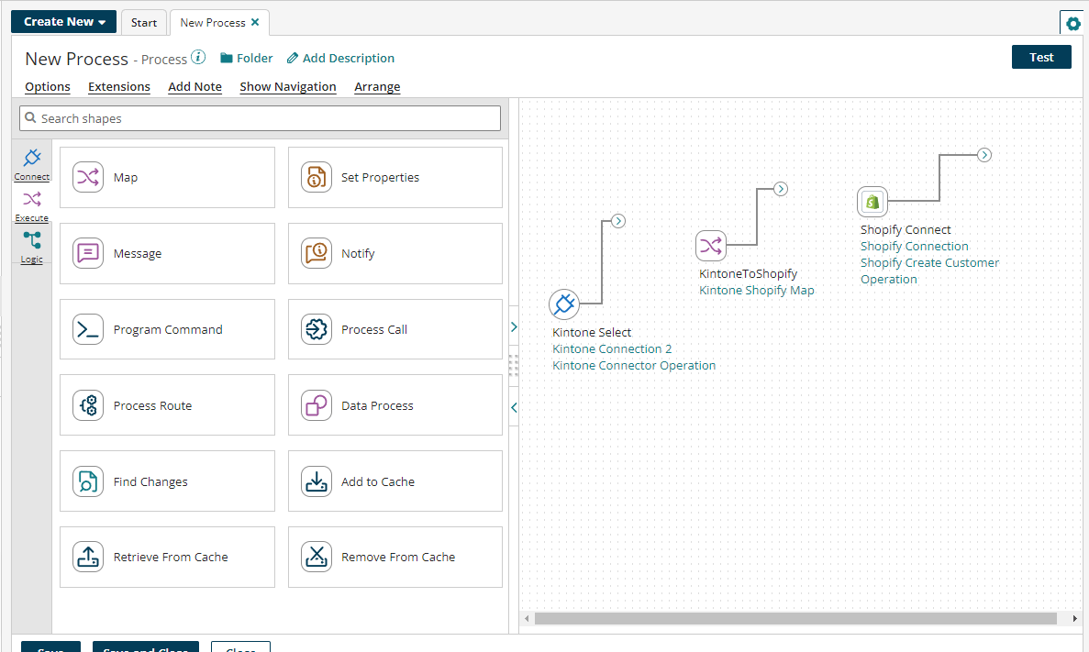Screen dimensions: 1089x652
Task: Click the Retrieve From Cache shape icon
Action: [88, 557]
